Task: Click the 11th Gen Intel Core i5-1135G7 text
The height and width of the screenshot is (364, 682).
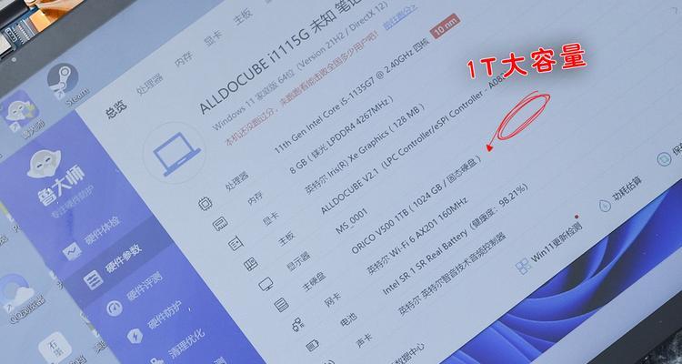Action: 351,96
